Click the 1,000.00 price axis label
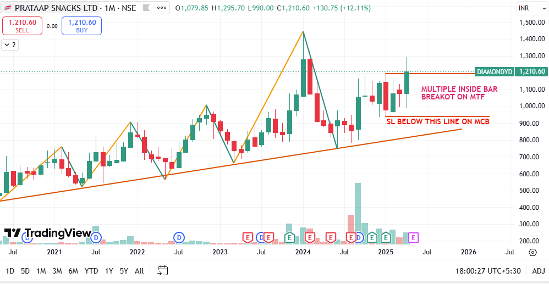The height and width of the screenshot is (284, 549). pyautogui.click(x=531, y=107)
